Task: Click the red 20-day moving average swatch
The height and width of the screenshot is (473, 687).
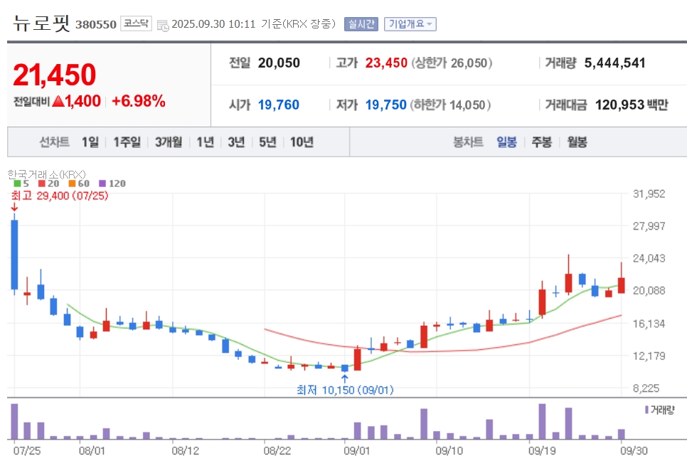Action: pos(42,184)
